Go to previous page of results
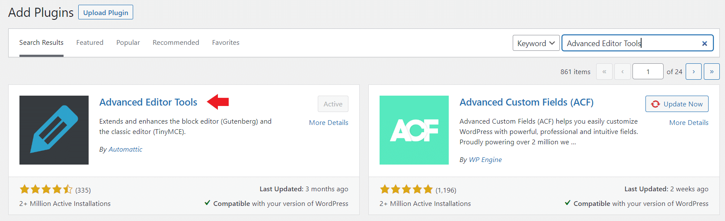The image size is (725, 221). click(623, 72)
